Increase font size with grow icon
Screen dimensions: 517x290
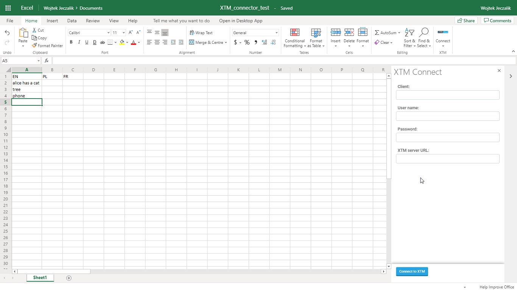point(131,33)
